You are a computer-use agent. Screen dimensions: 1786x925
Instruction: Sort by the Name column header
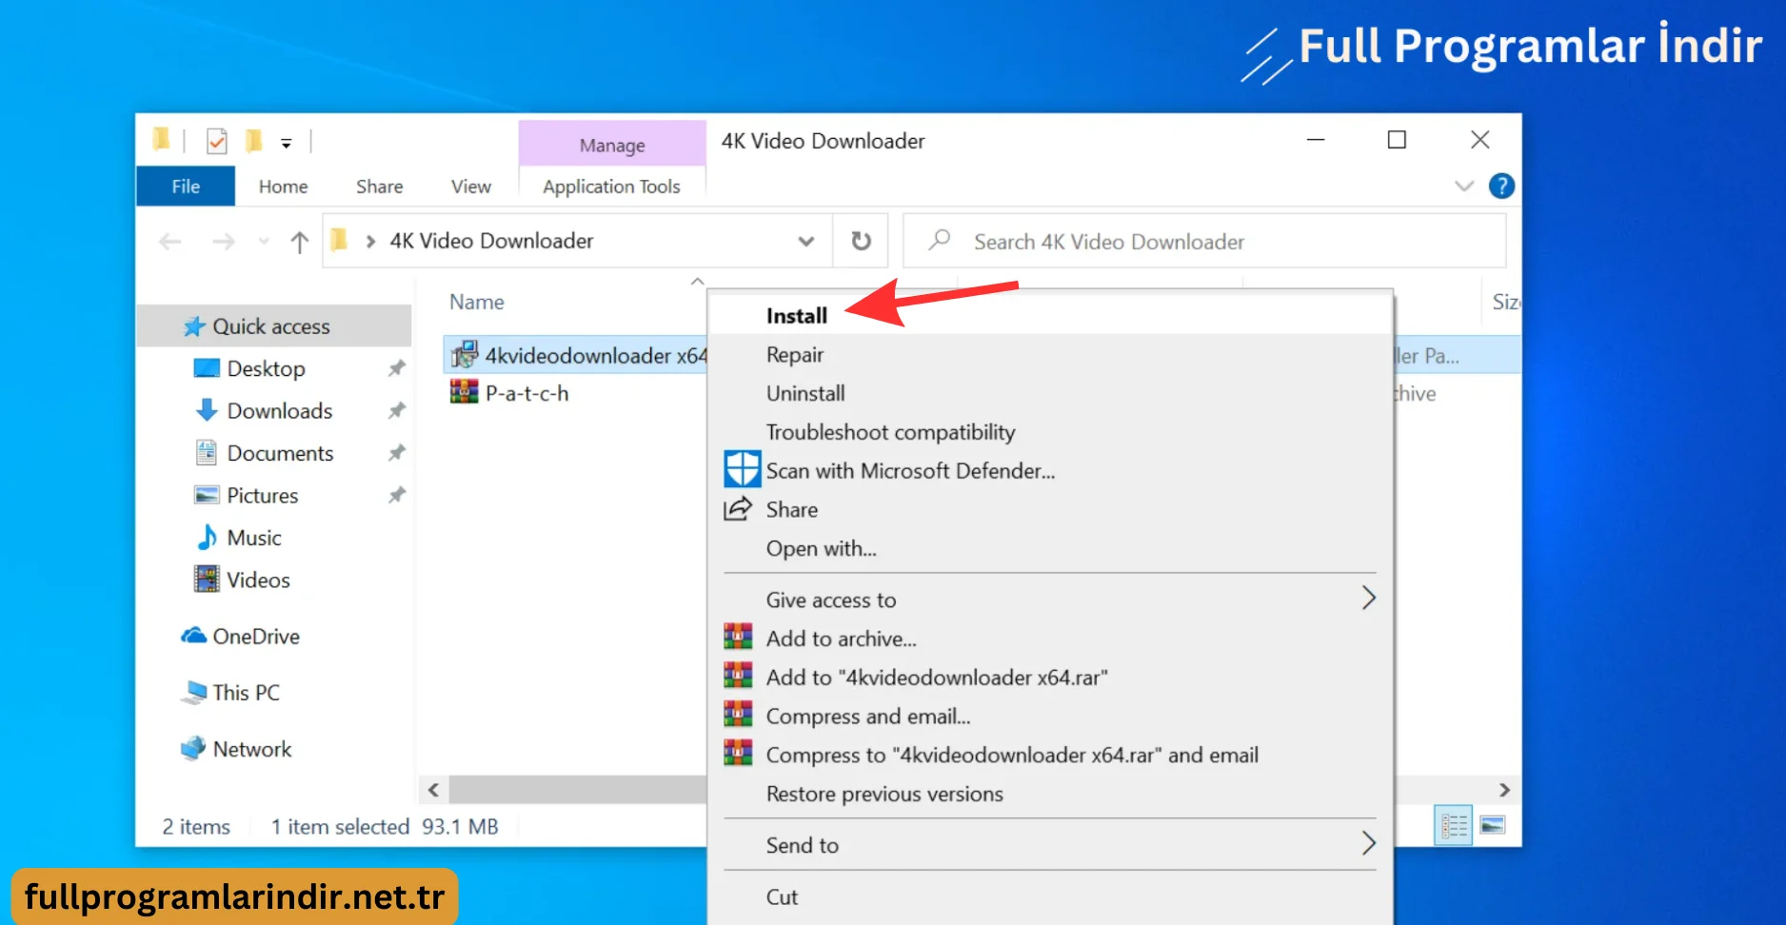pos(477,302)
